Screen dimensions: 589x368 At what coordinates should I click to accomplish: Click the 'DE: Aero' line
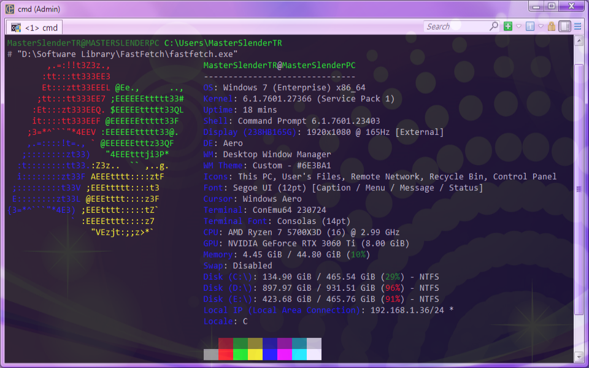[223, 143]
